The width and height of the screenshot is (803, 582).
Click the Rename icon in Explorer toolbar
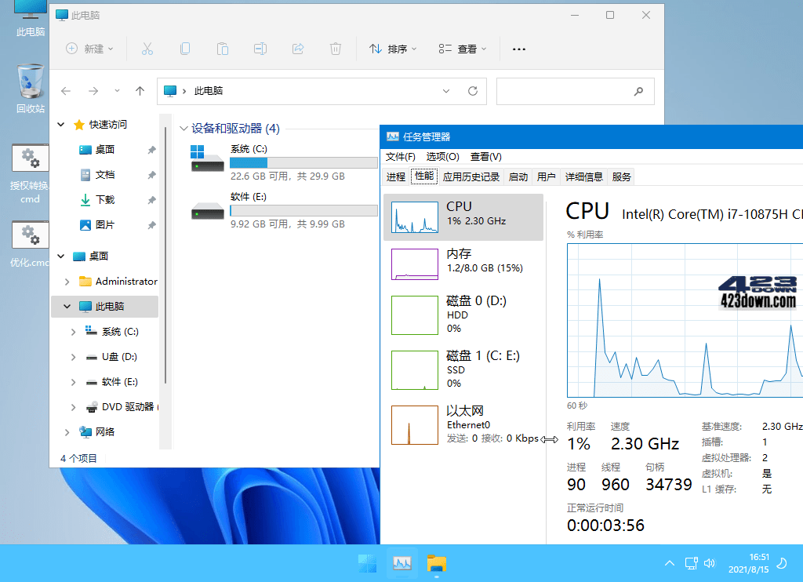coord(260,49)
